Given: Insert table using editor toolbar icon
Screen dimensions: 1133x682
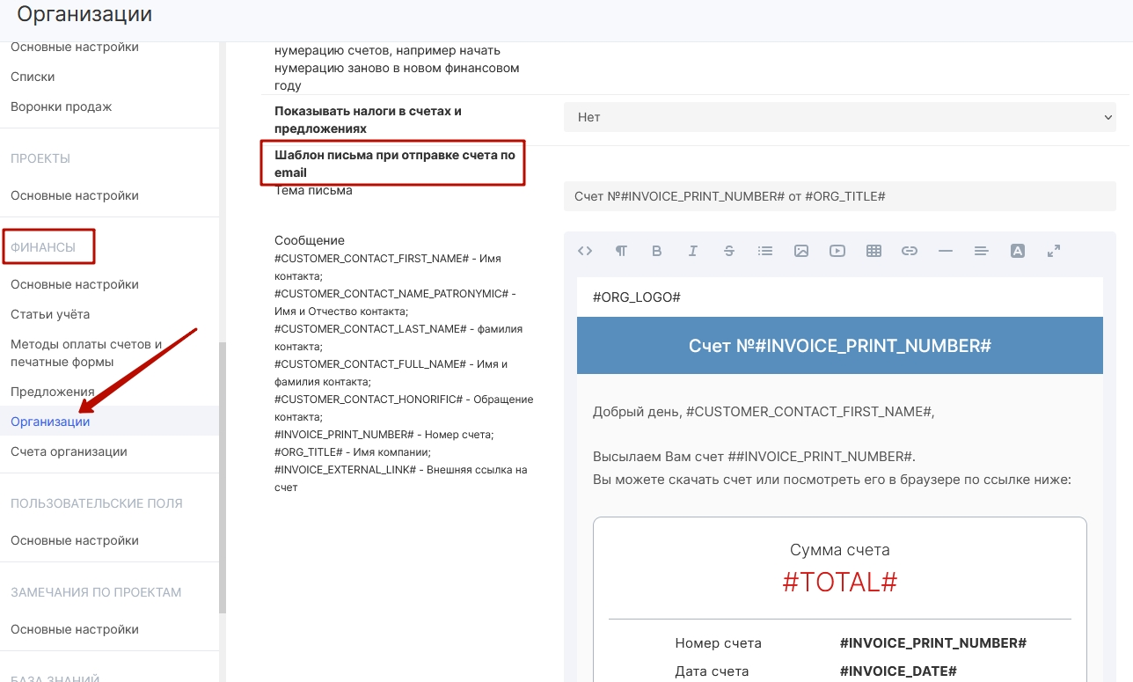Looking at the screenshot, I should (x=874, y=251).
